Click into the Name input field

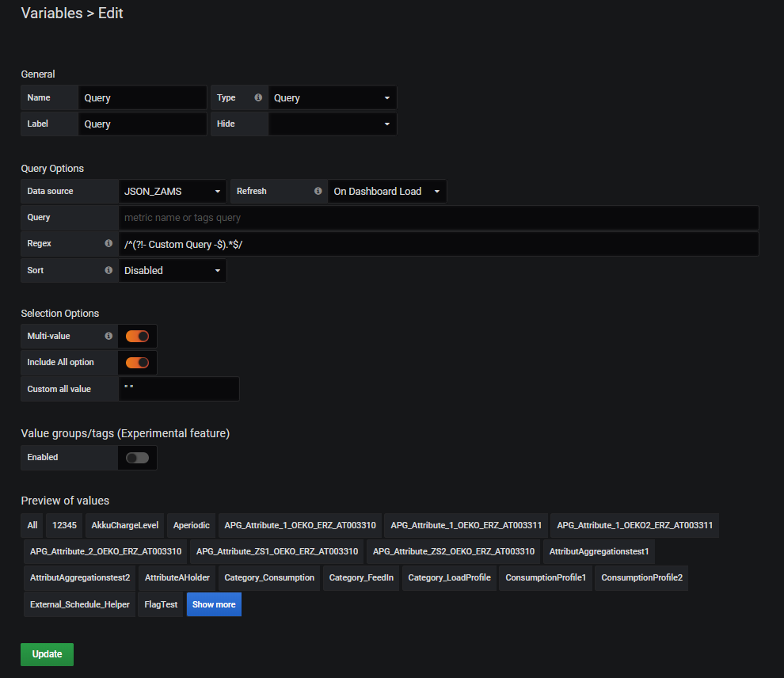pos(143,98)
